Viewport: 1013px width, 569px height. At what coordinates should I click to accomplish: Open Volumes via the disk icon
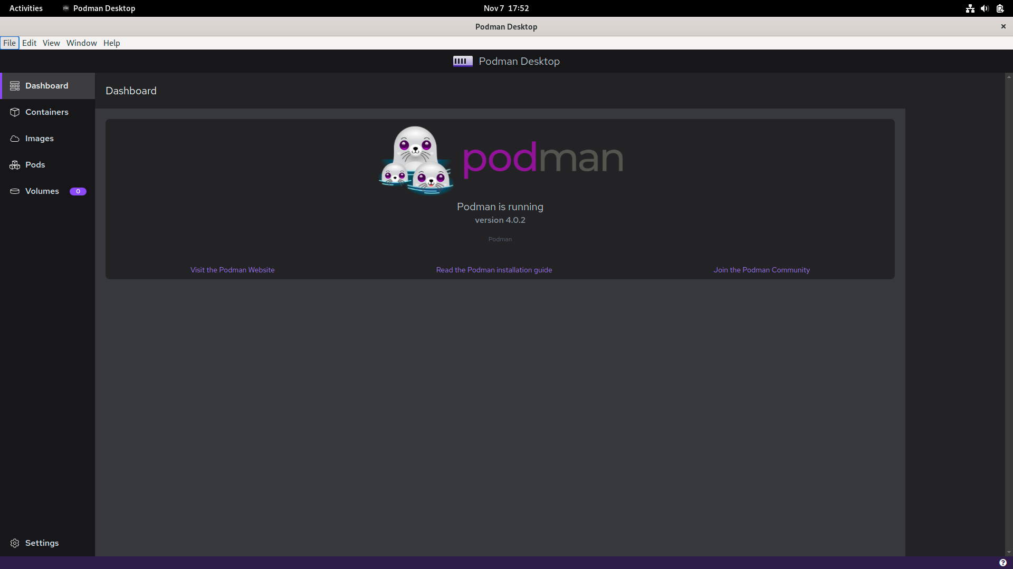point(15,191)
